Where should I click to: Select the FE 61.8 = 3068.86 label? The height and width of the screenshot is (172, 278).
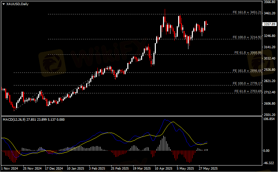tap(248, 52)
